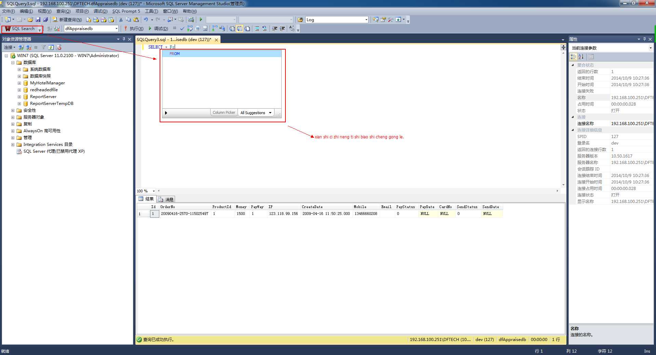The image size is (656, 355).
Task: Toggle Results to File output mode
Action: coord(247,28)
